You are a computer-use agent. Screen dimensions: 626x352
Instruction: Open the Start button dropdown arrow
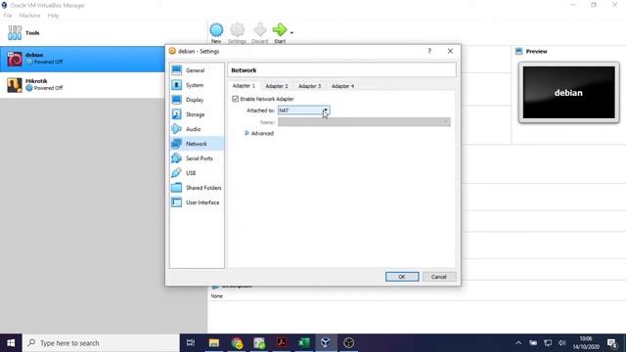(291, 32)
